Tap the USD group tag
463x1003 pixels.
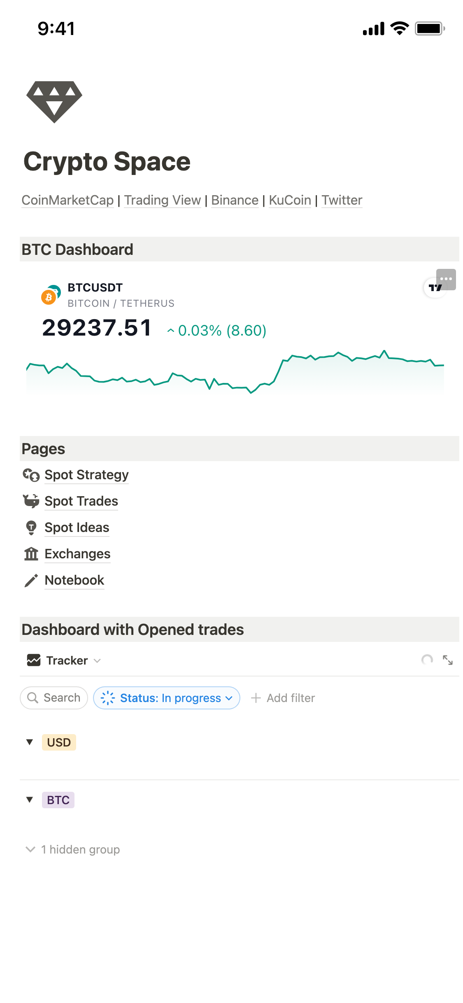click(x=59, y=742)
